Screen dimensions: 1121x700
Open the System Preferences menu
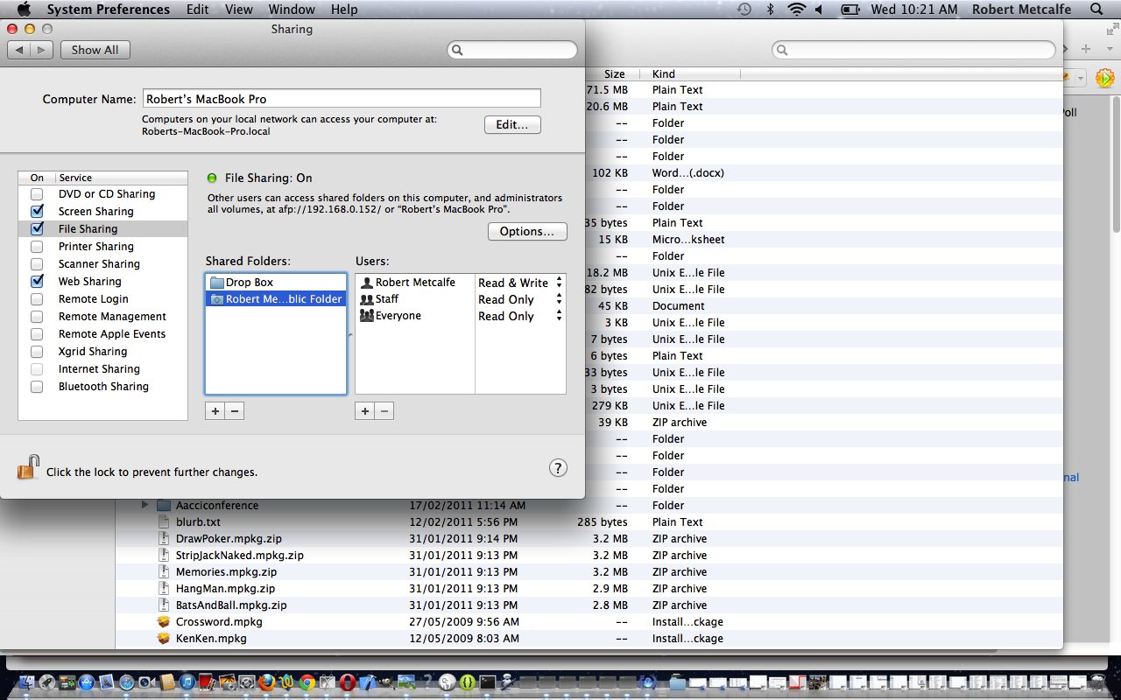(x=109, y=10)
